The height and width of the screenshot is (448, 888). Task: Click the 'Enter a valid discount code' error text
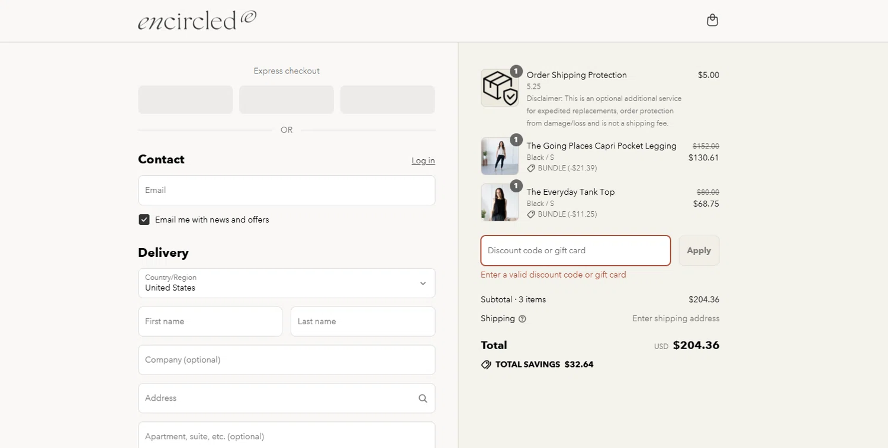point(554,275)
